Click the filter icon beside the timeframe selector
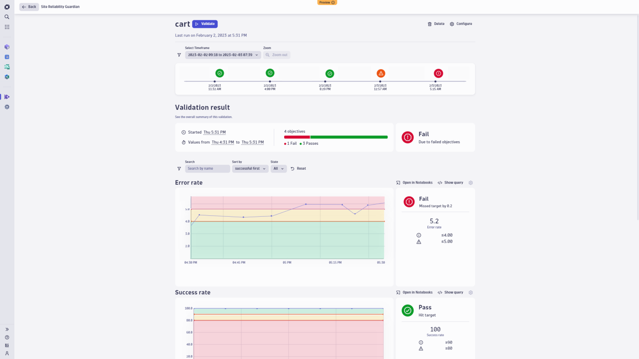 click(x=179, y=55)
